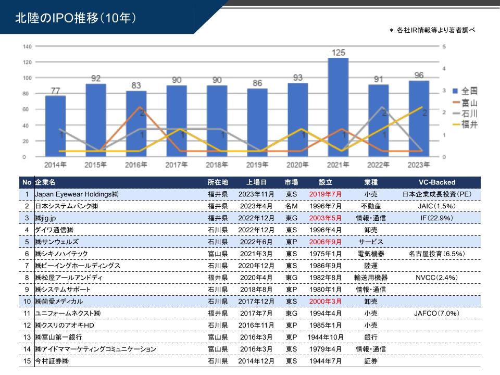Image resolution: width=500 pixels, height=375 pixels.
Task: Click the 市場 column header
Action: tap(291, 182)
